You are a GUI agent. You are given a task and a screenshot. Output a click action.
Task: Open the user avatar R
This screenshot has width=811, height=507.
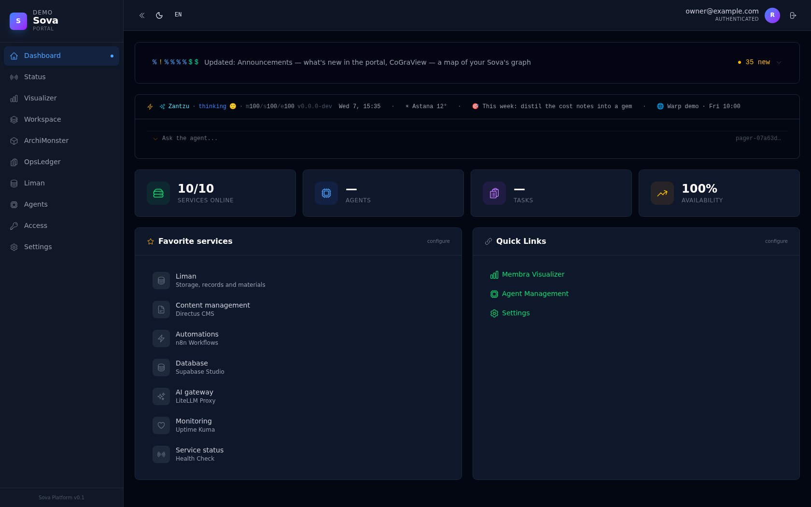tap(772, 15)
